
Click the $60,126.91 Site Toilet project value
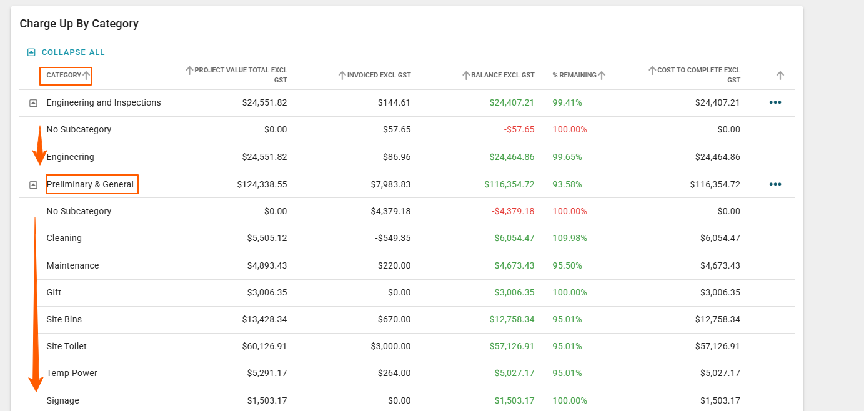pyautogui.click(x=264, y=346)
